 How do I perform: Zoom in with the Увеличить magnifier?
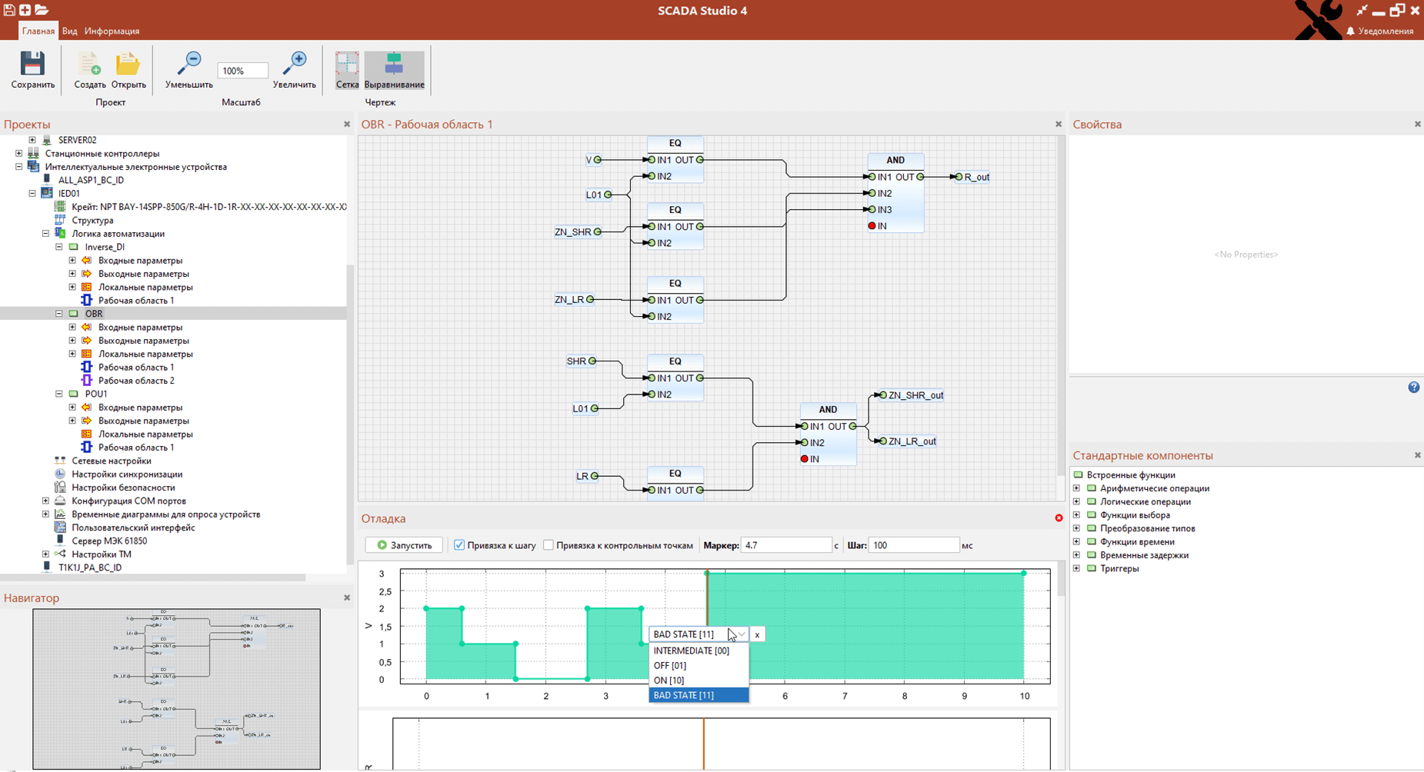click(x=294, y=64)
